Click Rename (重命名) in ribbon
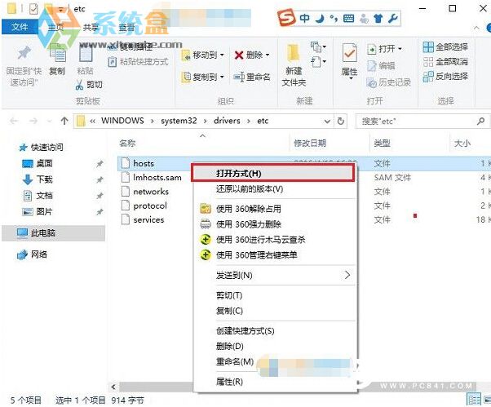 [x=252, y=77]
